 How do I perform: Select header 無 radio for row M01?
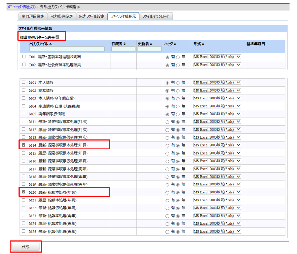tap(178, 83)
